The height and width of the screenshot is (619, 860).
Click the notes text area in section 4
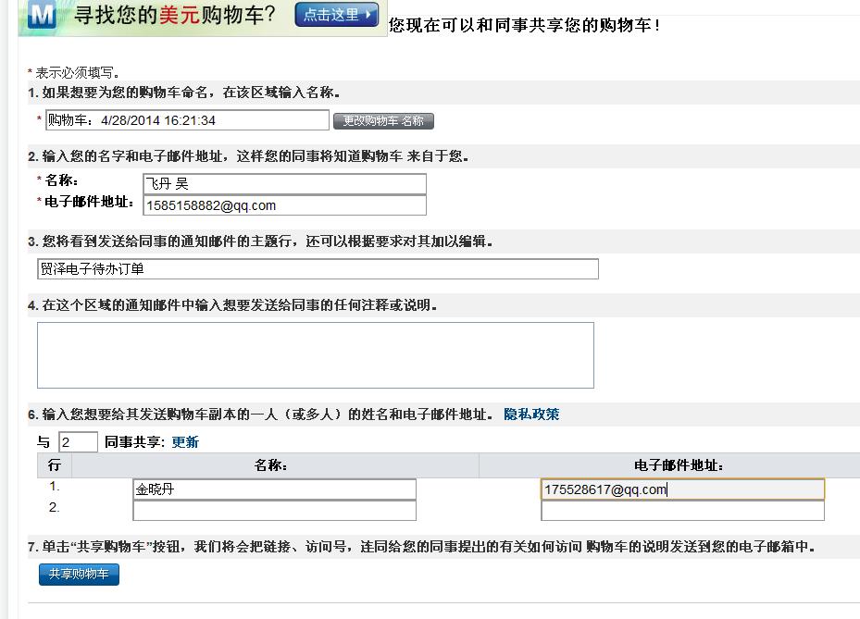316,355
